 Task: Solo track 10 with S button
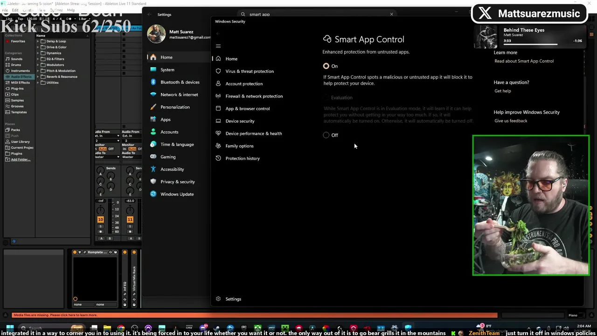(100, 226)
